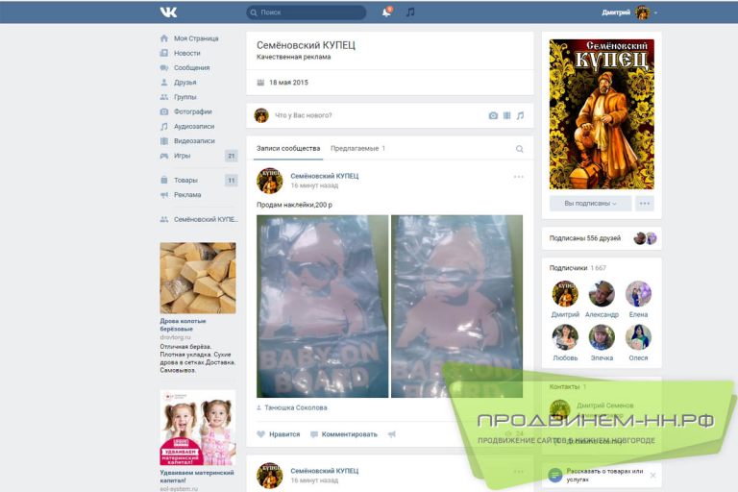Open Товары in the left menu
Image resolution: width=738 pixels, height=492 pixels.
185,180
